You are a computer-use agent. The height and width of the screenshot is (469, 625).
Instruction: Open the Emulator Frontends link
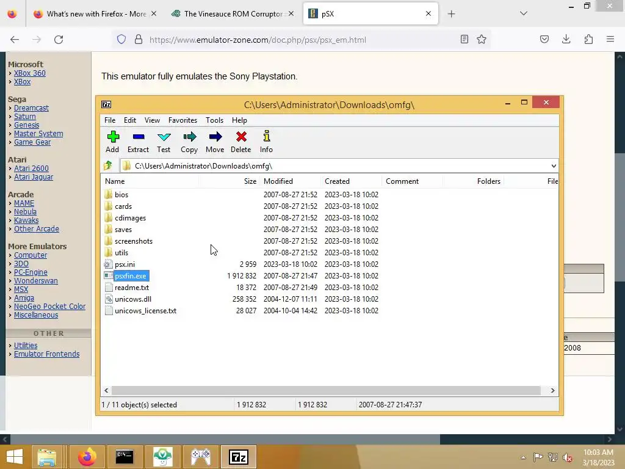click(46, 354)
